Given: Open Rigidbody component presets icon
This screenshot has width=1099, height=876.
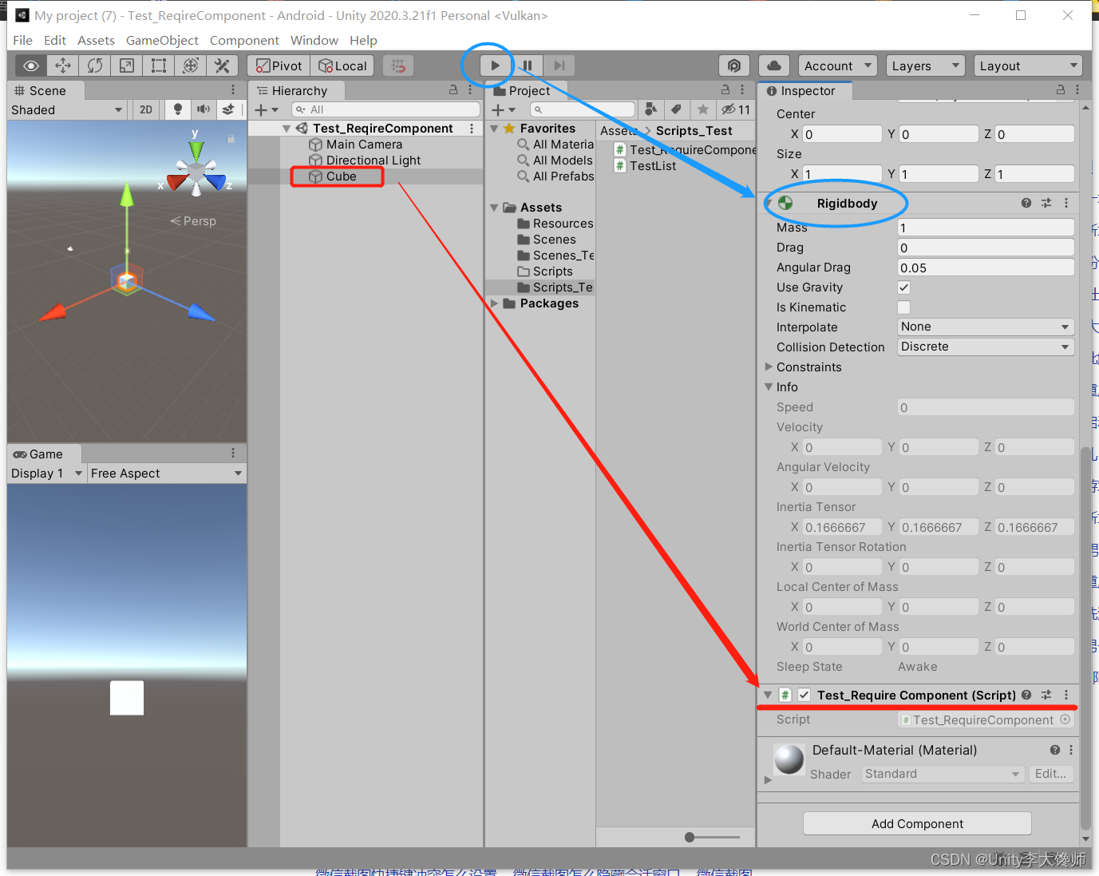Looking at the screenshot, I should 1046,203.
